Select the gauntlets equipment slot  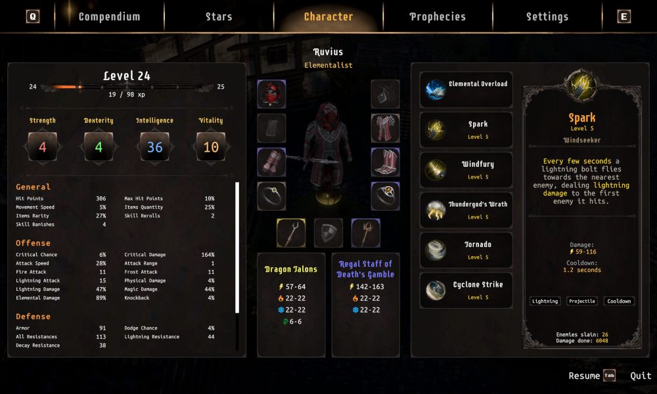[271, 162]
